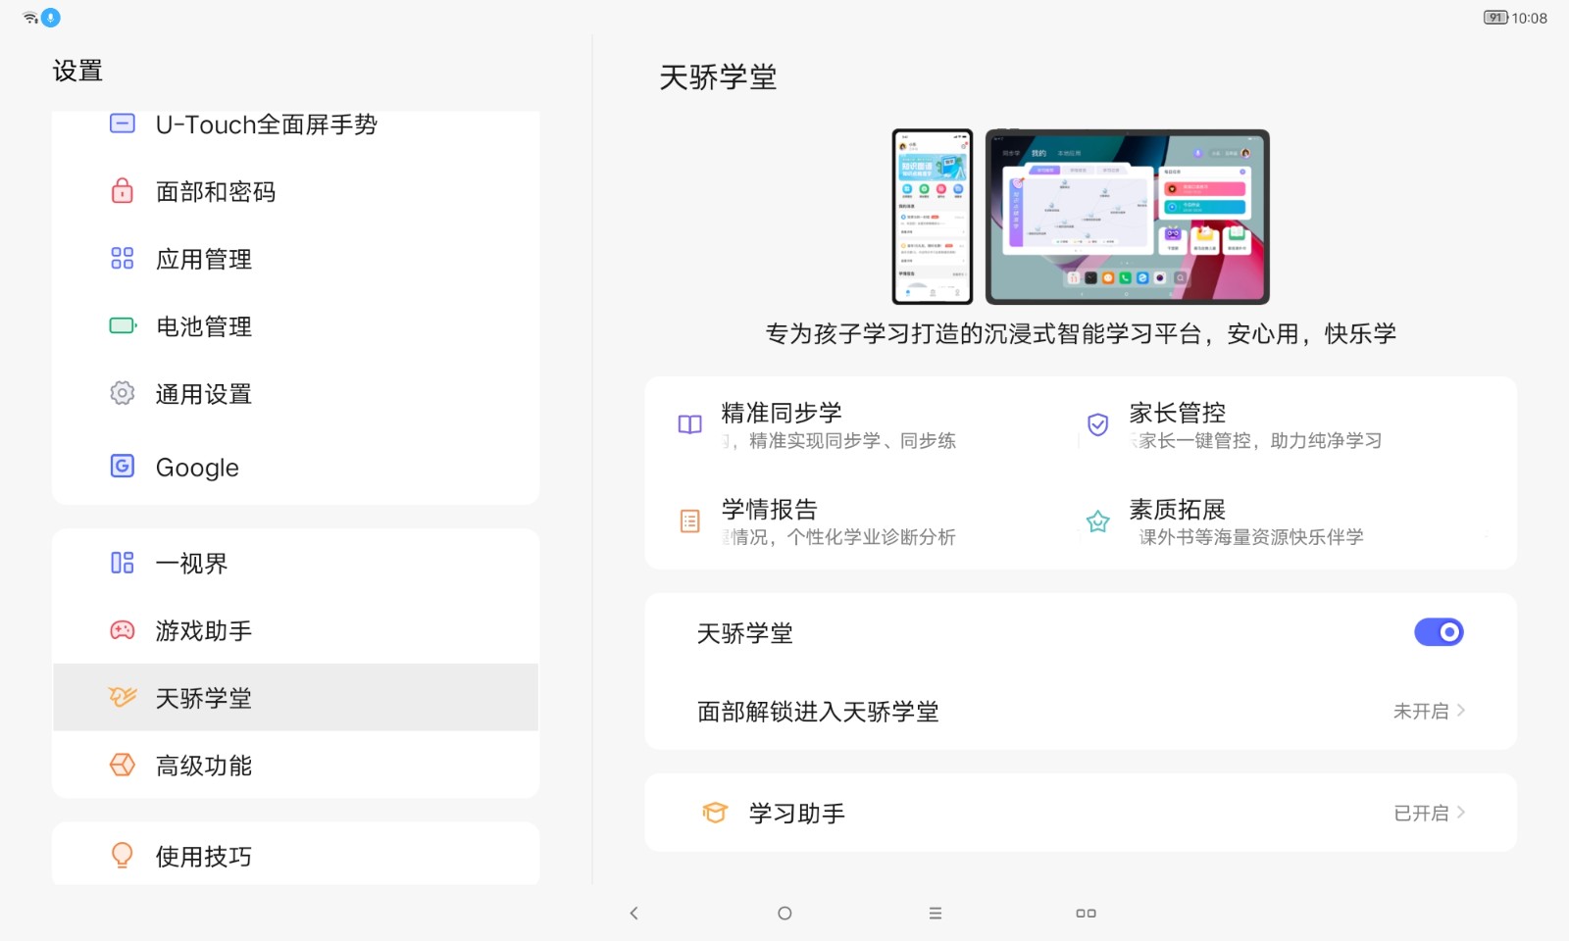Expand the 学习助手 chevron arrow
This screenshot has width=1569, height=941.
(x=1461, y=813)
